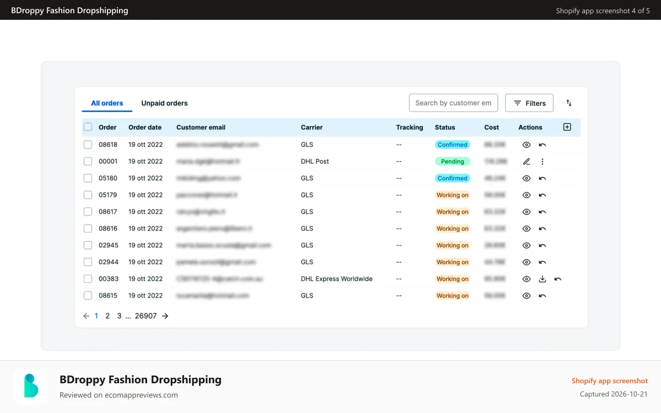
Task: Focus the Search by customer email field
Action: pyautogui.click(x=453, y=103)
